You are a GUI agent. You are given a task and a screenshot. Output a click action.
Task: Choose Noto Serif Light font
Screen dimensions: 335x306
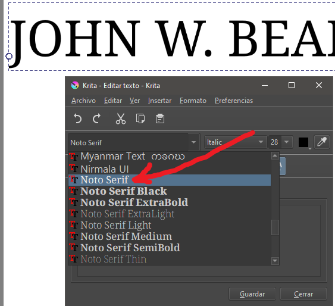tap(170, 225)
